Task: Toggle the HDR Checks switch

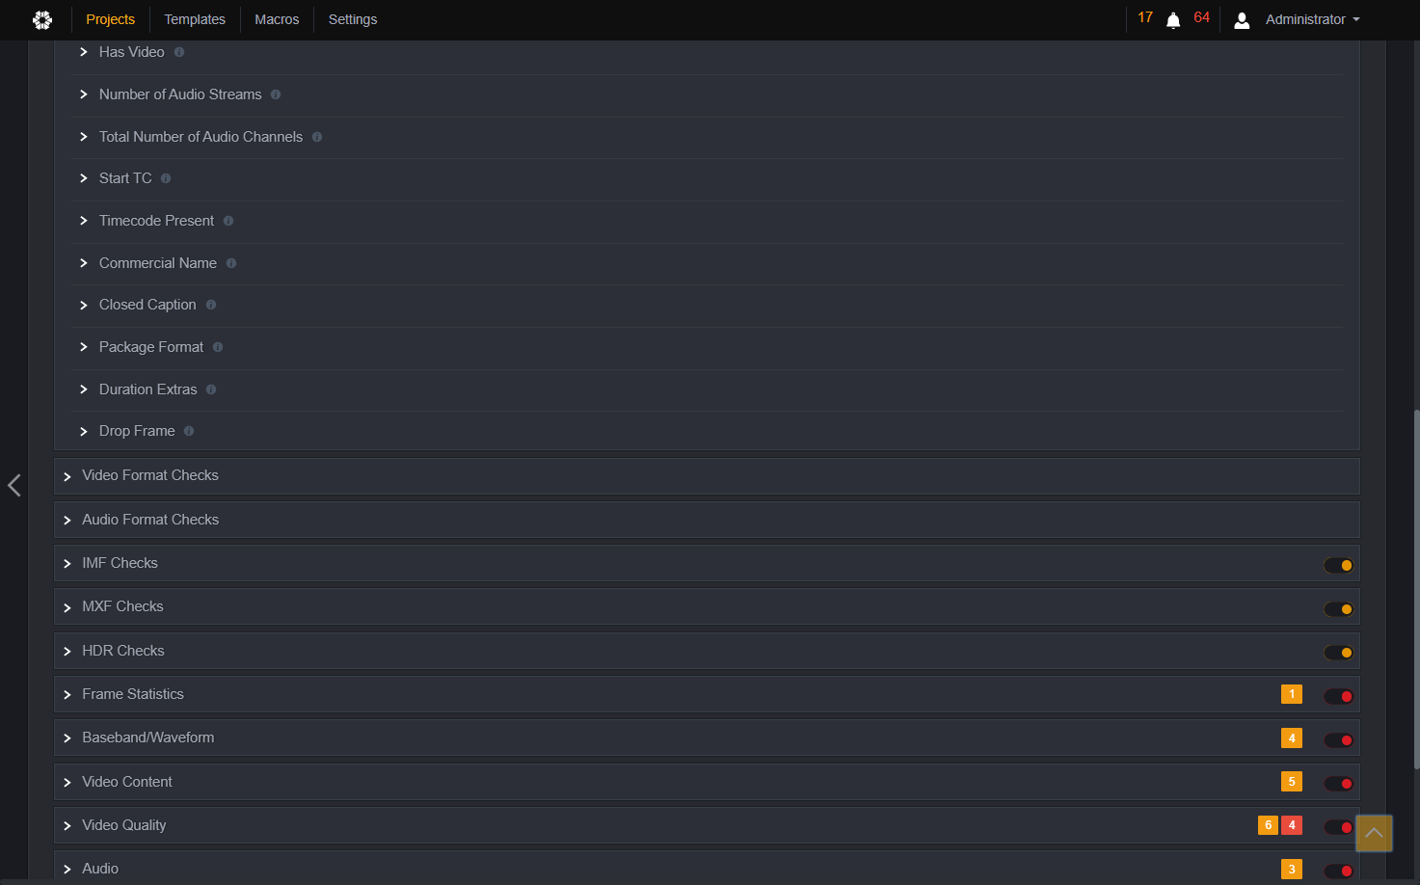Action: pyautogui.click(x=1339, y=653)
